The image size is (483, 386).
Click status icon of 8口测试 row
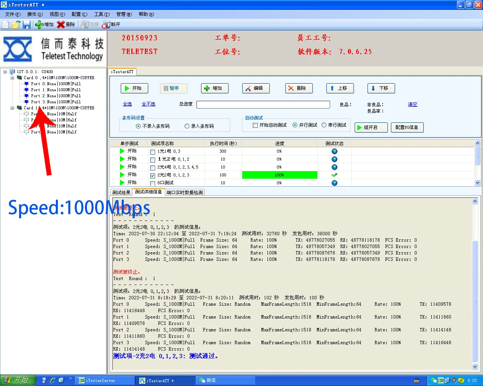[334, 183]
